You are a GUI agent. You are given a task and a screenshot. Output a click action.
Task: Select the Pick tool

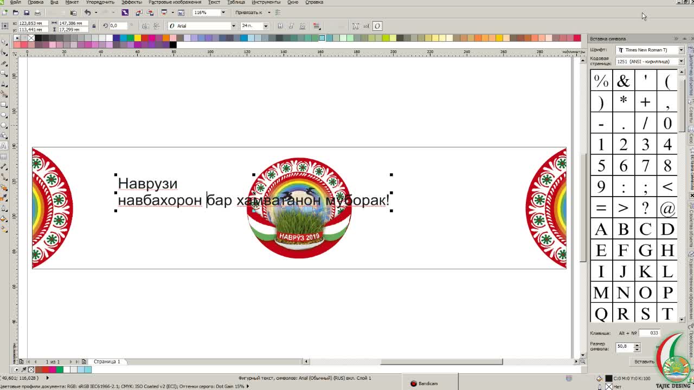pyautogui.click(x=4, y=43)
